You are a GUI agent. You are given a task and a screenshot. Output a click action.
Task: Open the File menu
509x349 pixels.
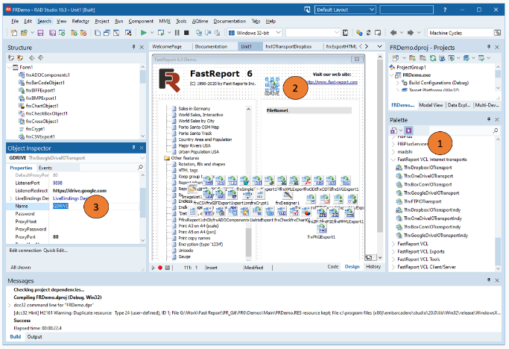(x=15, y=21)
